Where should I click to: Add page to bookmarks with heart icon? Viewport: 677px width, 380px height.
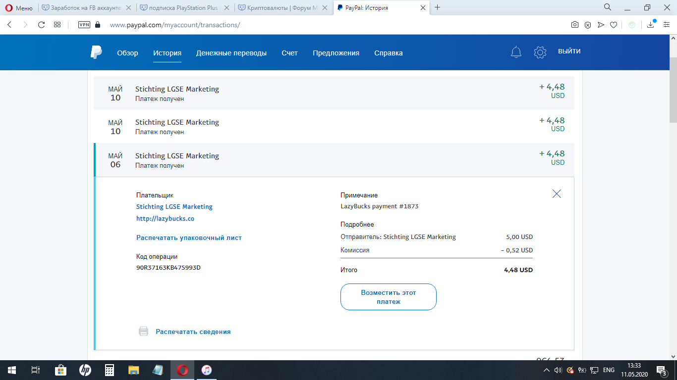(x=613, y=25)
